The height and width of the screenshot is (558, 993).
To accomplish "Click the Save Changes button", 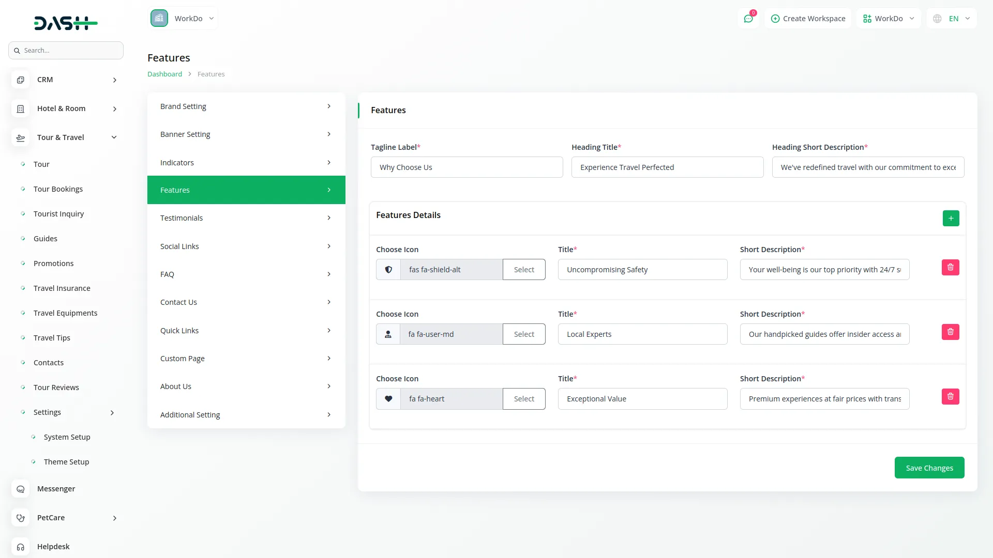I will 929,468.
